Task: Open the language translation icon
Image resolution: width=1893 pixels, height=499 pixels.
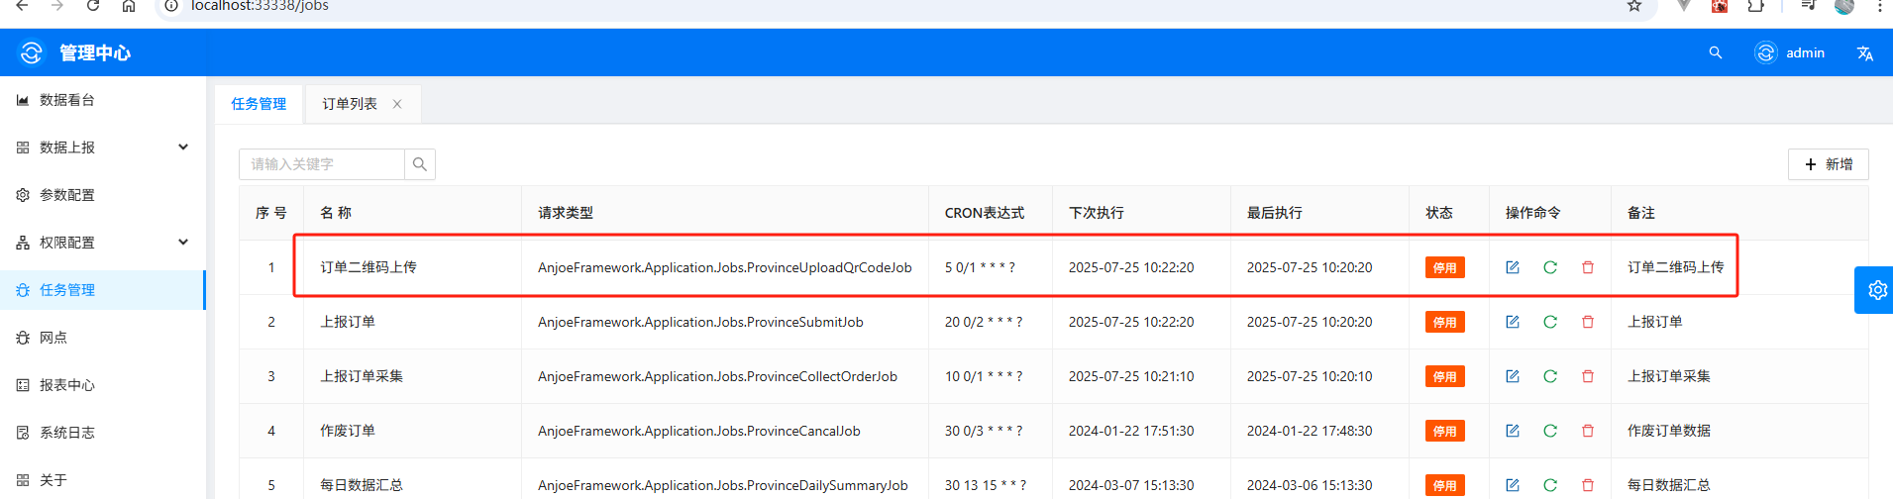Action: click(x=1864, y=53)
